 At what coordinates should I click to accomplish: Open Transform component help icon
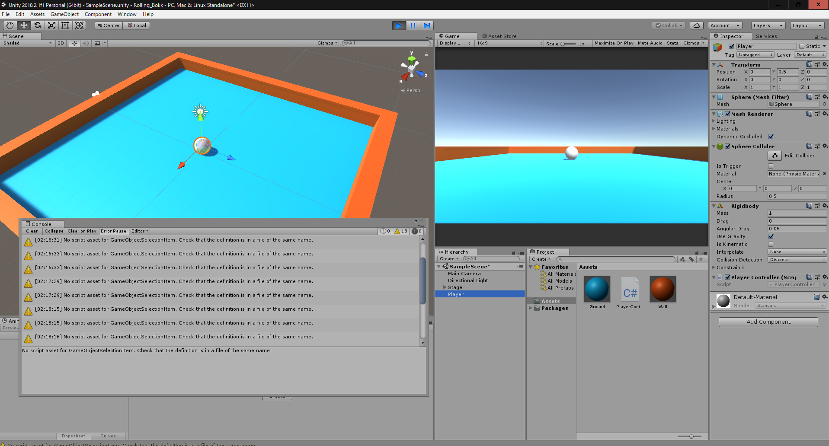click(x=809, y=64)
